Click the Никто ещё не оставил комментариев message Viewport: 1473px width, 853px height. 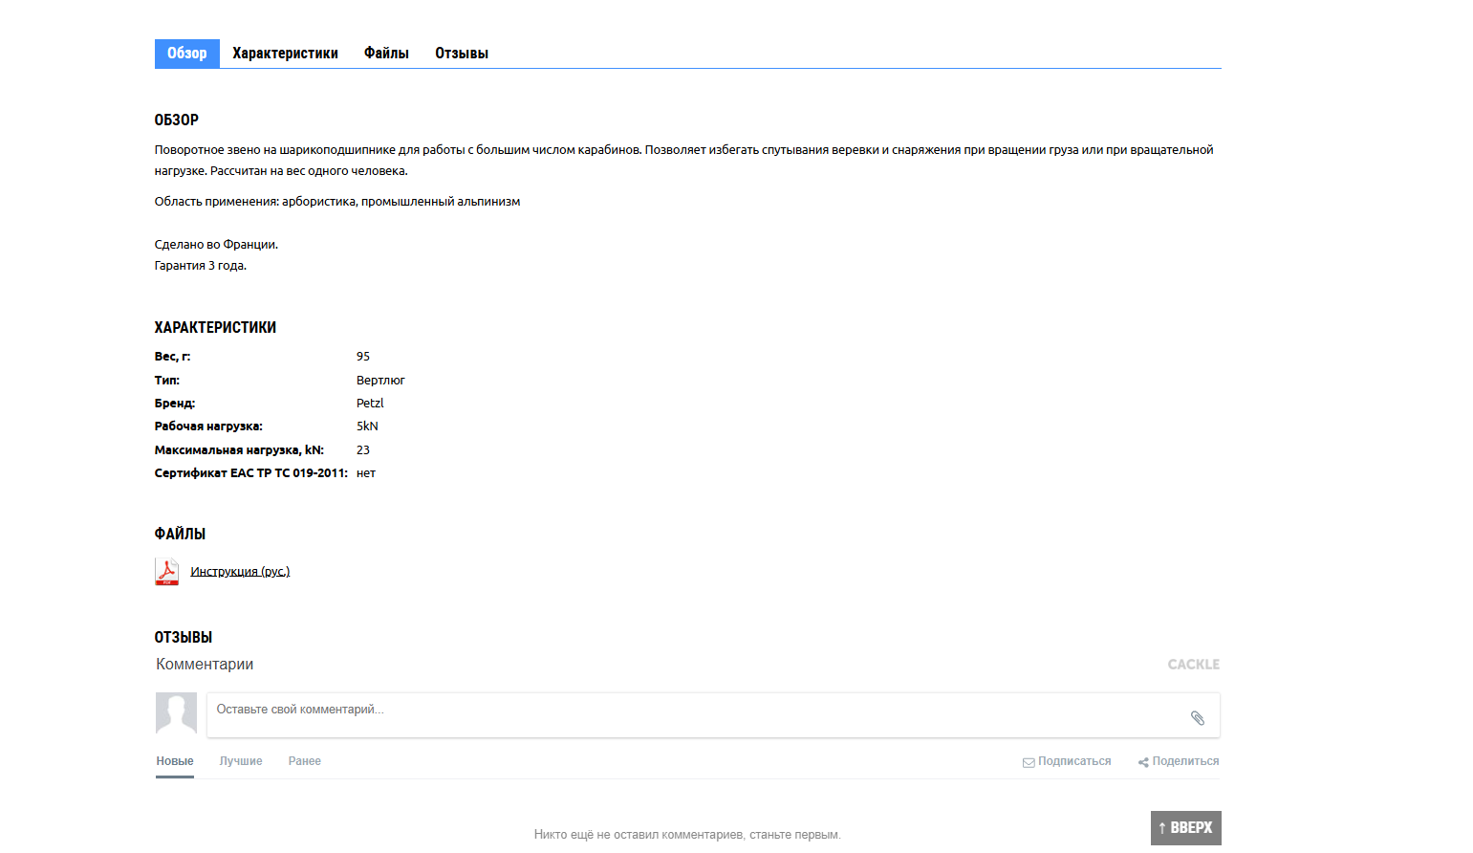(x=687, y=835)
